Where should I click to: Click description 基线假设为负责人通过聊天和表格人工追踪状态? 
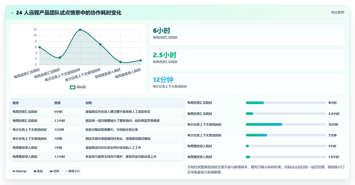tap(118, 112)
